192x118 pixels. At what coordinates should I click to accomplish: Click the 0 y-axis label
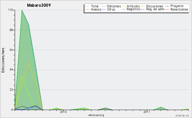(x=12, y=110)
